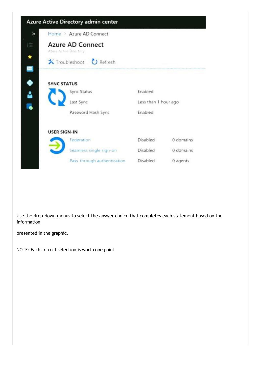Click the Troubleshoot wrench icon

pyautogui.click(x=51, y=62)
